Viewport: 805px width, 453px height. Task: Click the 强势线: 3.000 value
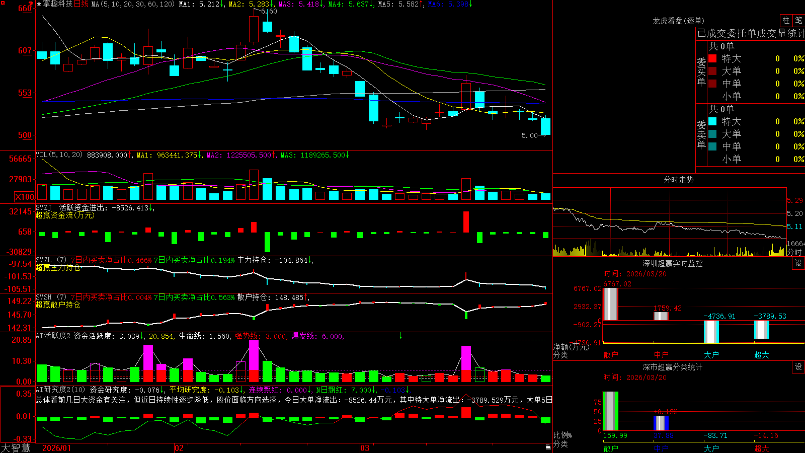(261, 336)
